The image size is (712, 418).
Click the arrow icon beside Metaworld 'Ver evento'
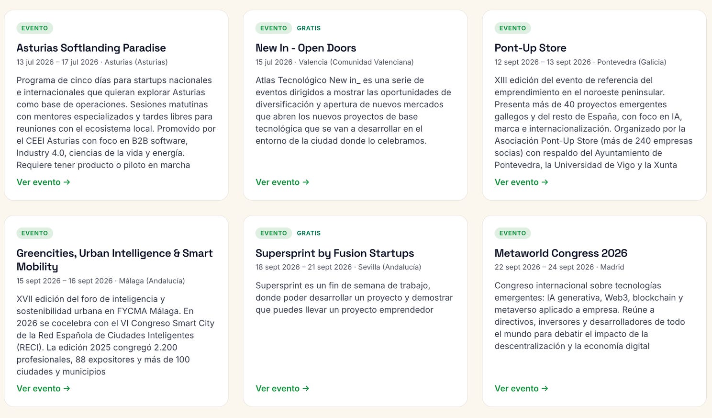[x=545, y=388]
